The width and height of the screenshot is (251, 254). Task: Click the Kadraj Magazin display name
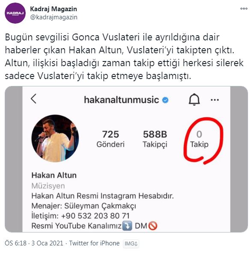click(54, 9)
